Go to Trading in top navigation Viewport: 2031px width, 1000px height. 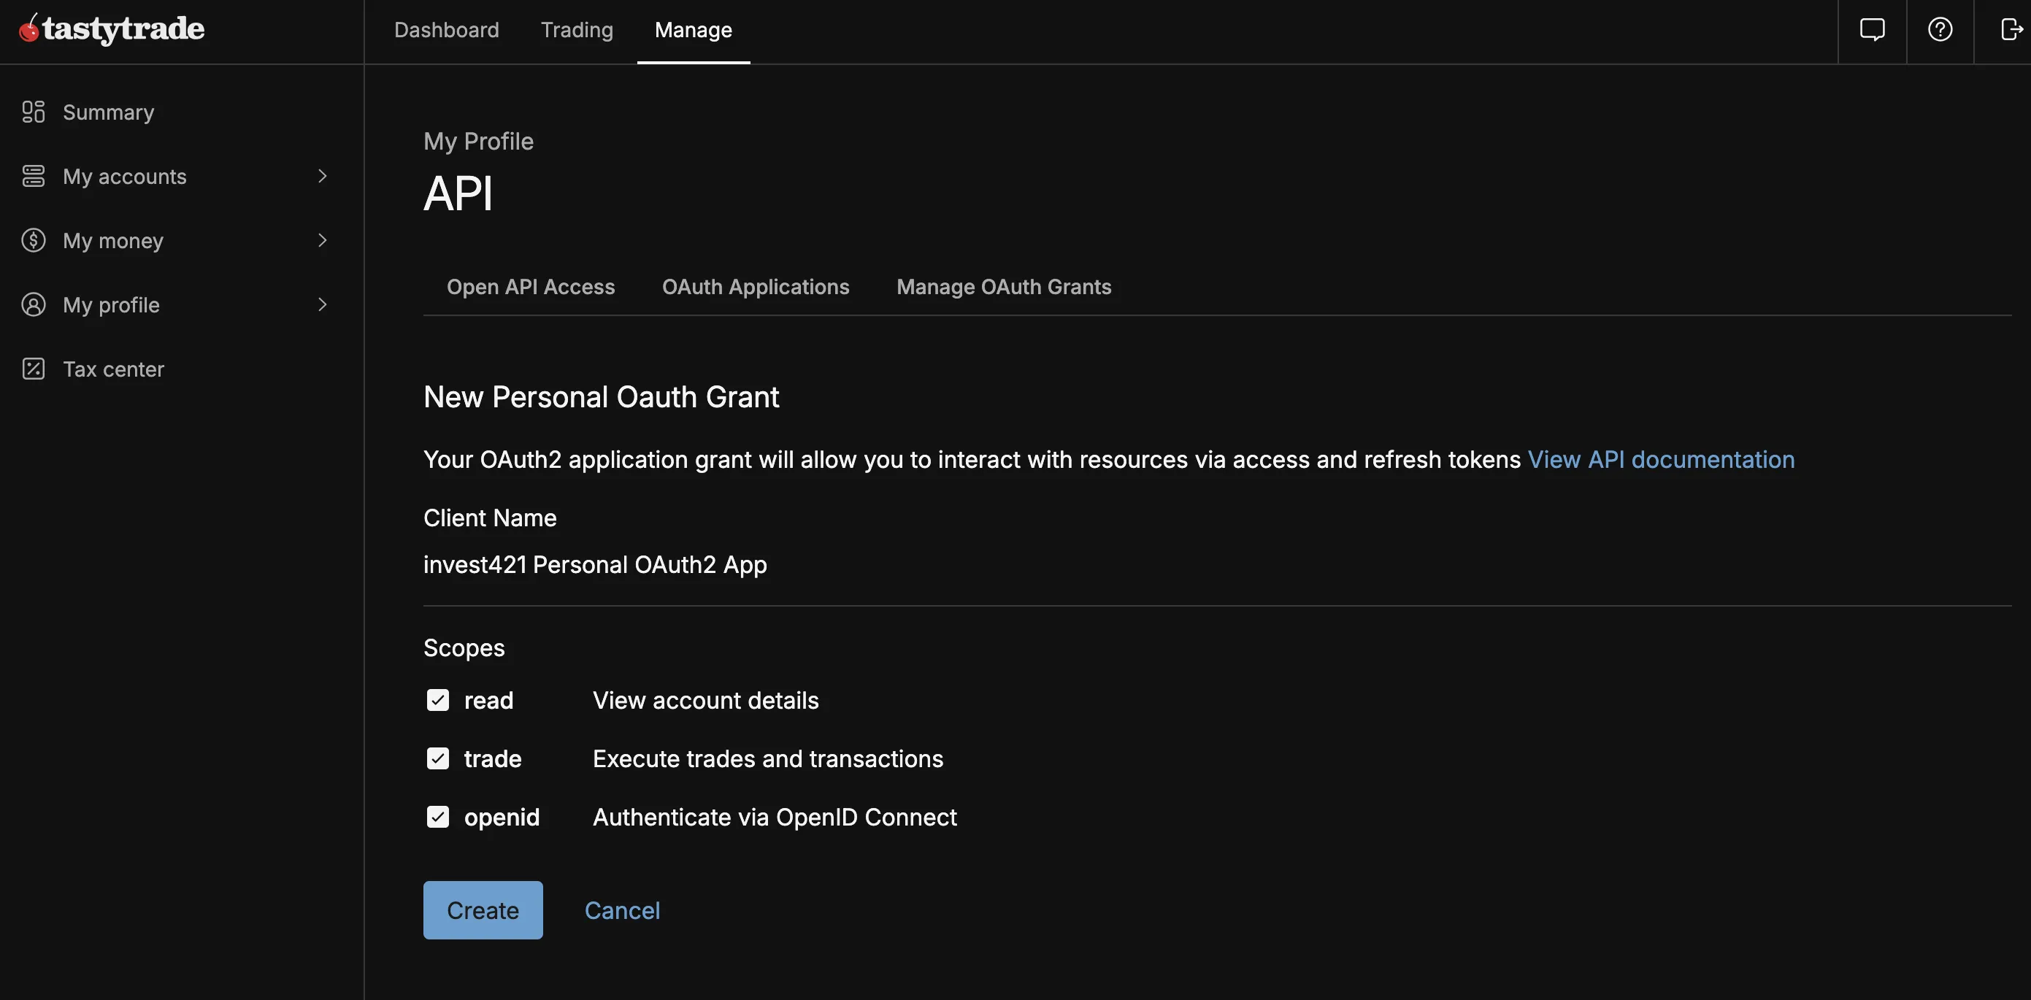pos(576,30)
